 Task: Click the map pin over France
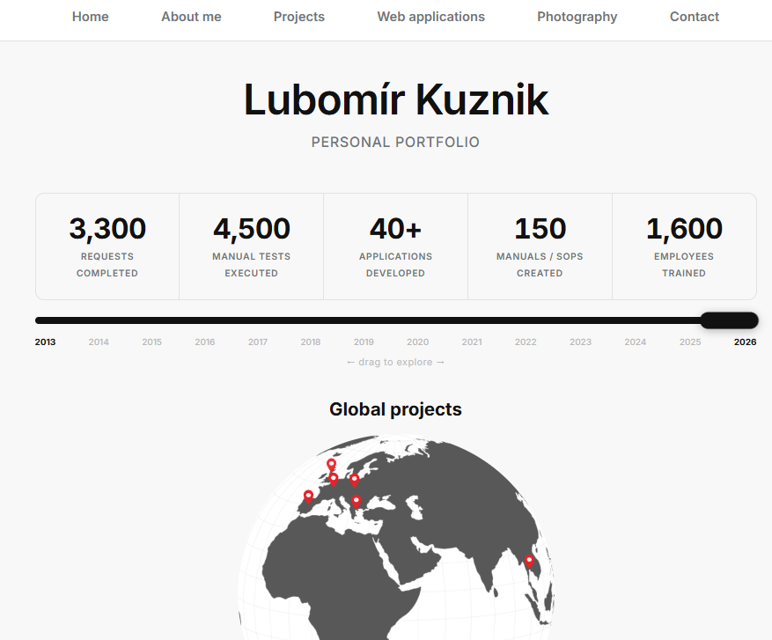tap(334, 479)
